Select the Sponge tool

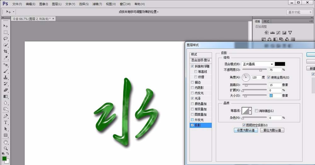click(x=6, y=109)
